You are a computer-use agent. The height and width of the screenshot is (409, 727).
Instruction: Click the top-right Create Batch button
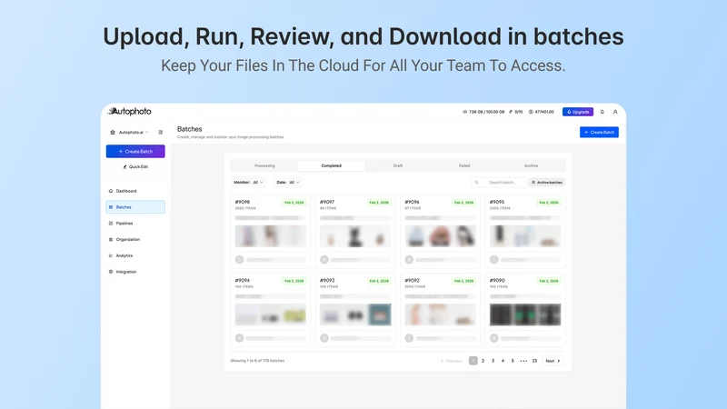click(599, 132)
